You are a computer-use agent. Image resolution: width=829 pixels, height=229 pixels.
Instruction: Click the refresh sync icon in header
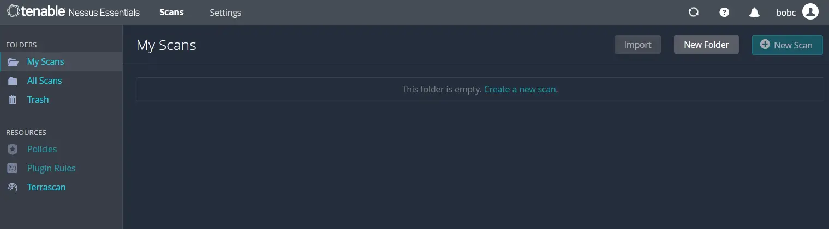click(694, 12)
